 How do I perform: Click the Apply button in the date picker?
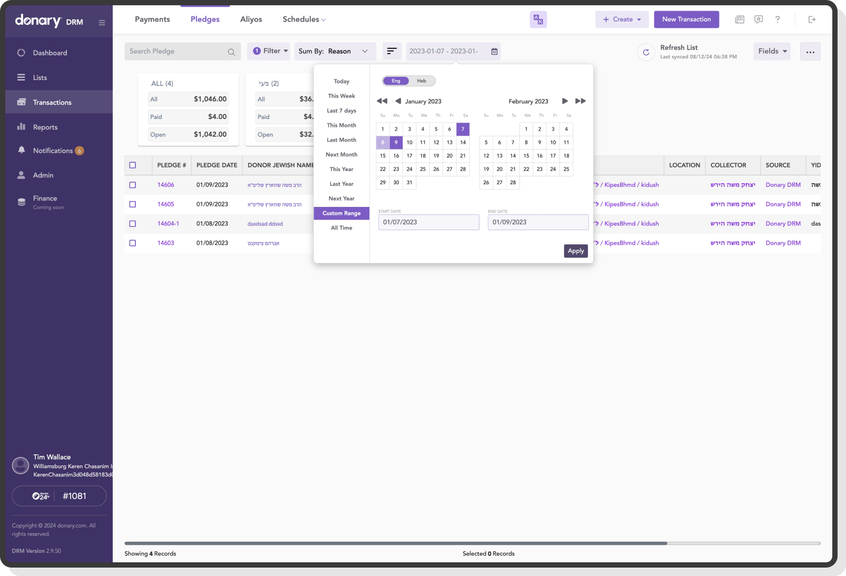pos(575,251)
